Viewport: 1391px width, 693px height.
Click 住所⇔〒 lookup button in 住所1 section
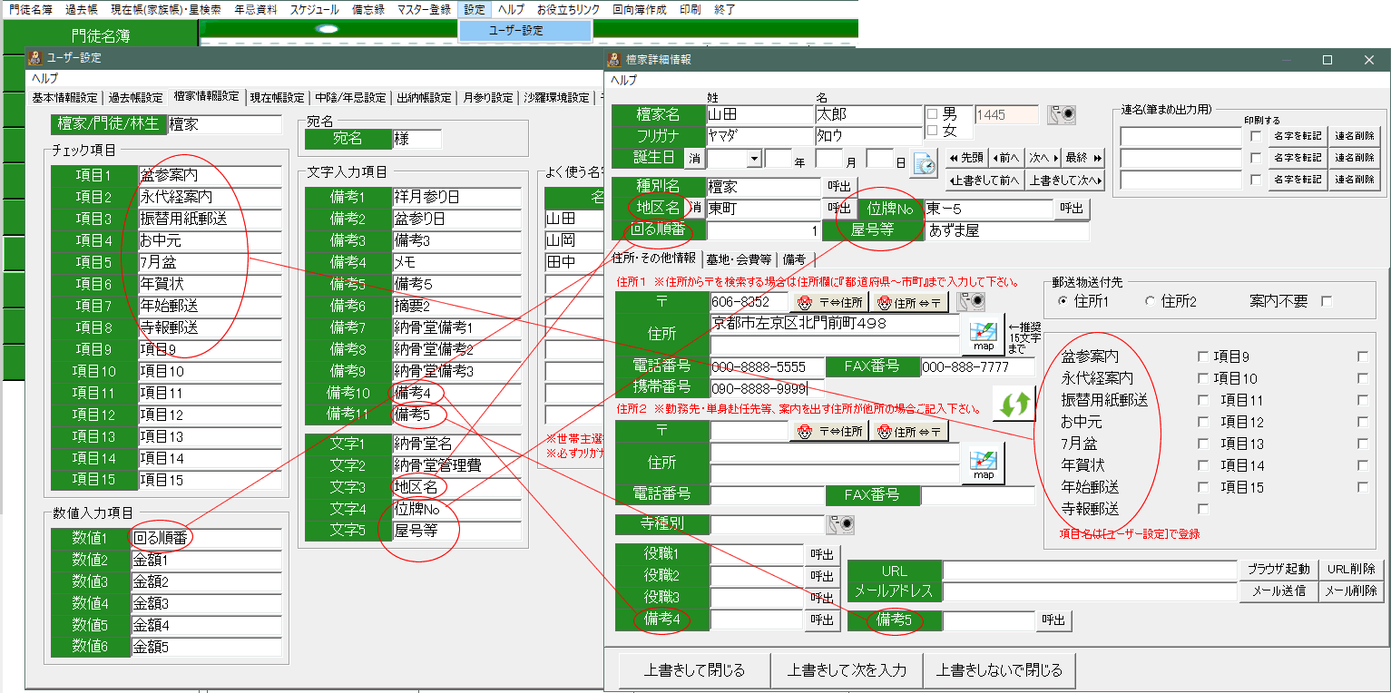tap(909, 302)
